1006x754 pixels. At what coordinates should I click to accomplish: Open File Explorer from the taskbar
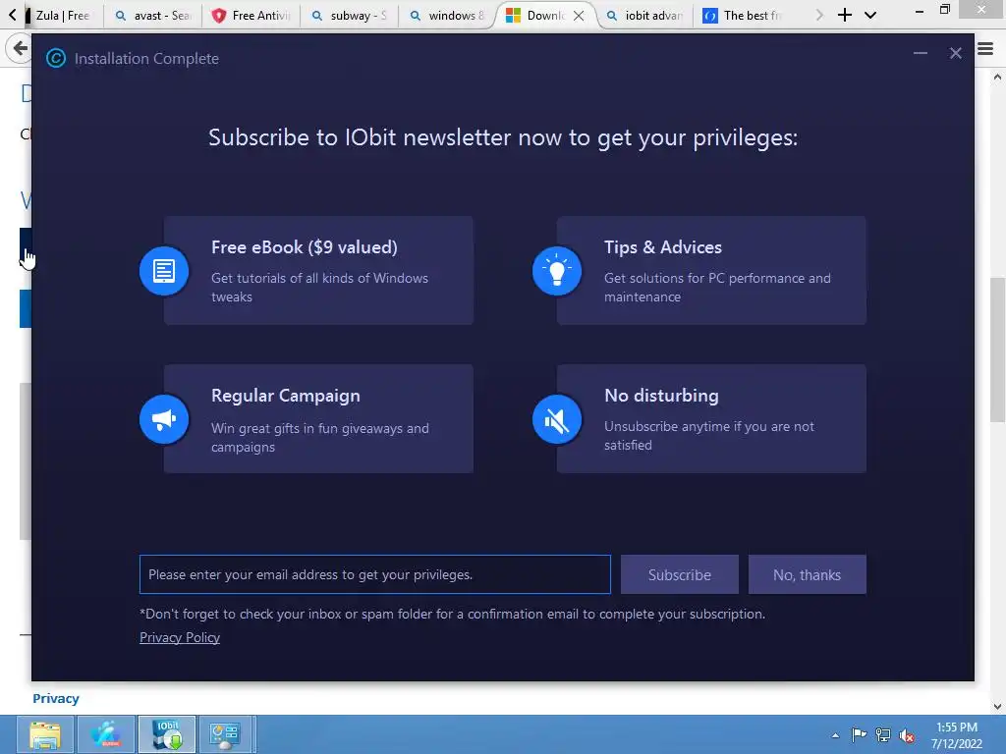pyautogui.click(x=45, y=734)
